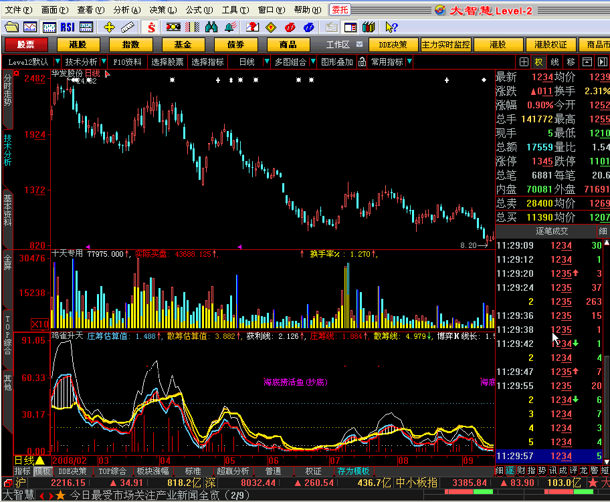Open the 日线 period dropdown arrow
Screen dimensions: 610x502
point(266,61)
